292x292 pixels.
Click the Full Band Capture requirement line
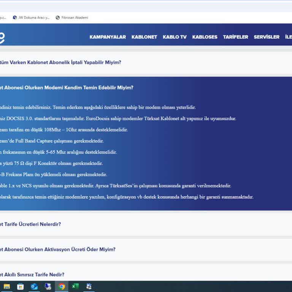point(52,141)
